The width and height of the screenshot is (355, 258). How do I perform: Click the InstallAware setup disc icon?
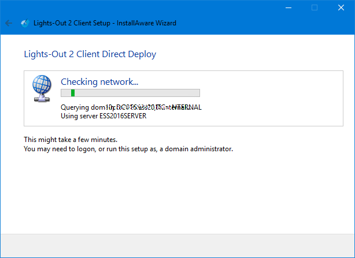point(25,23)
